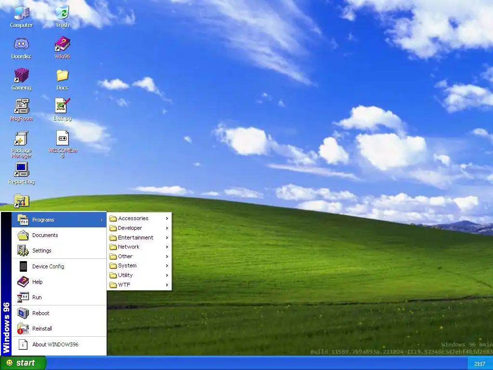Click the Reboot monitor icon
The height and width of the screenshot is (370, 493).
23,313
